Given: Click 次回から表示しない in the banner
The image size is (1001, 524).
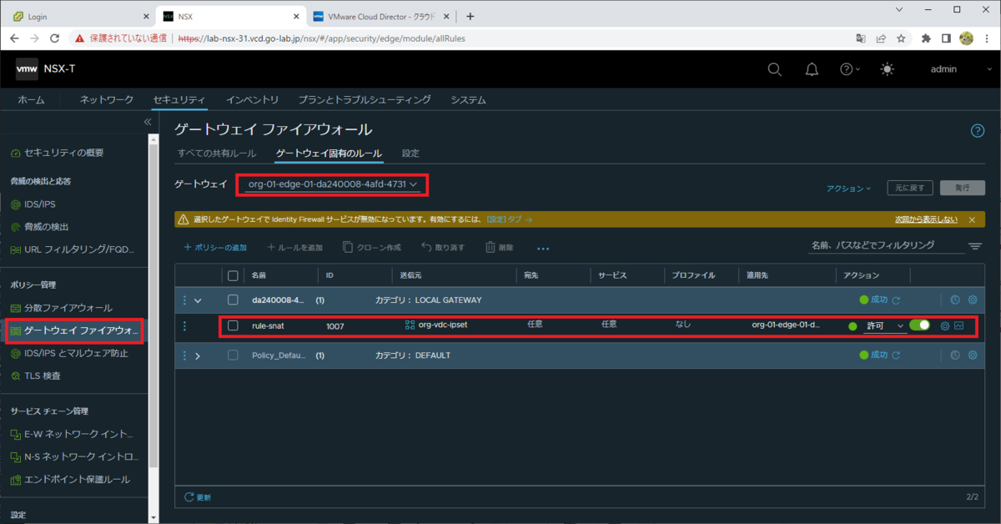Looking at the screenshot, I should (926, 219).
